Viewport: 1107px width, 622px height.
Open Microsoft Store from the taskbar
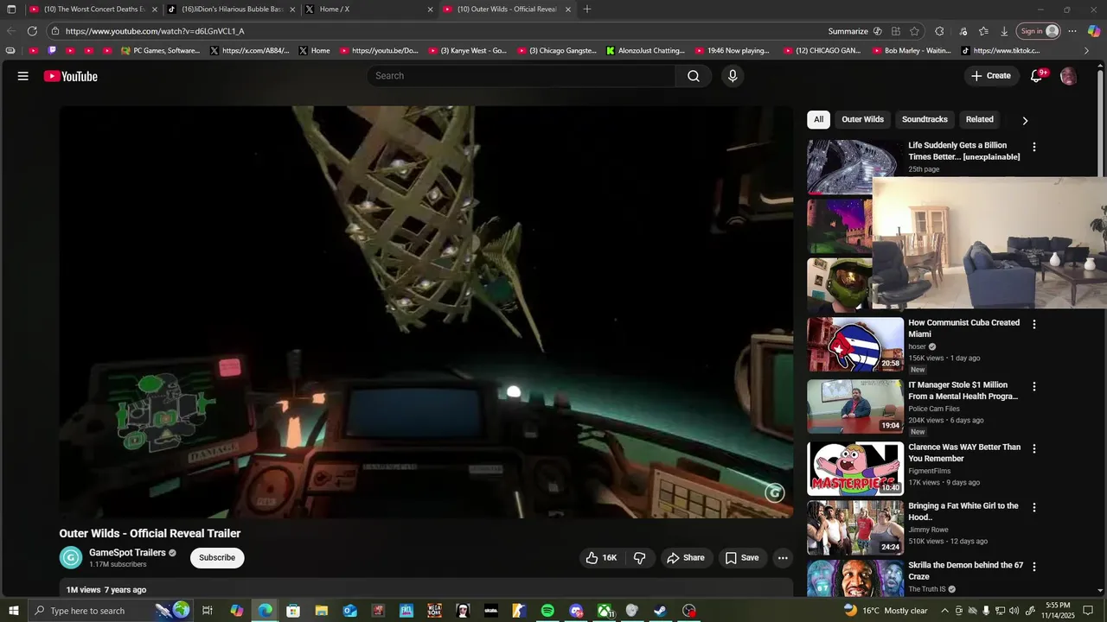[293, 611]
